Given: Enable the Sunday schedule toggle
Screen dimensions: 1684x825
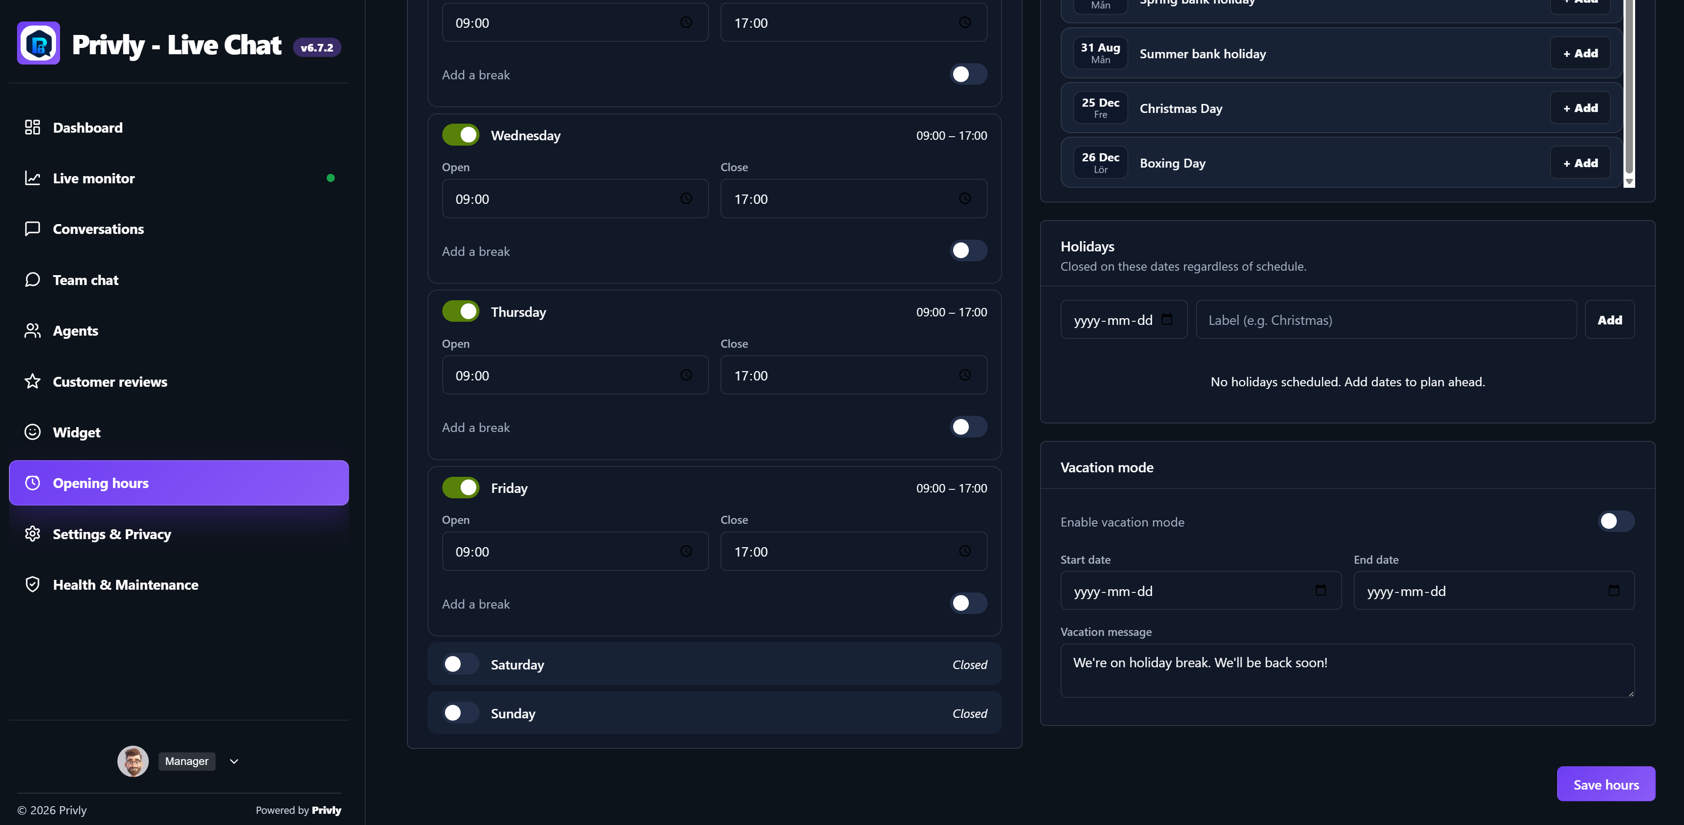Looking at the screenshot, I should pos(461,713).
